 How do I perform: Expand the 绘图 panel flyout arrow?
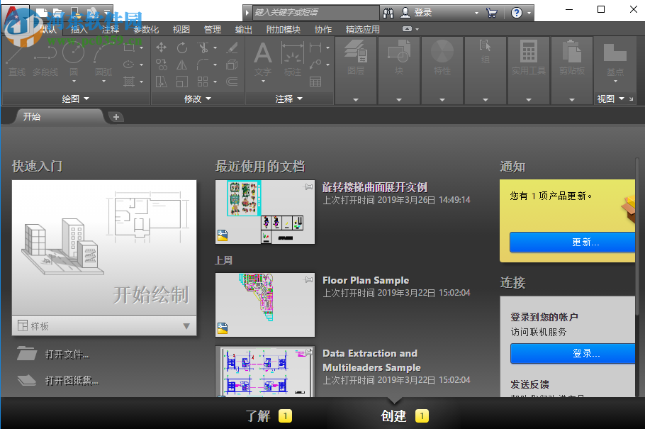pyautogui.click(x=86, y=99)
